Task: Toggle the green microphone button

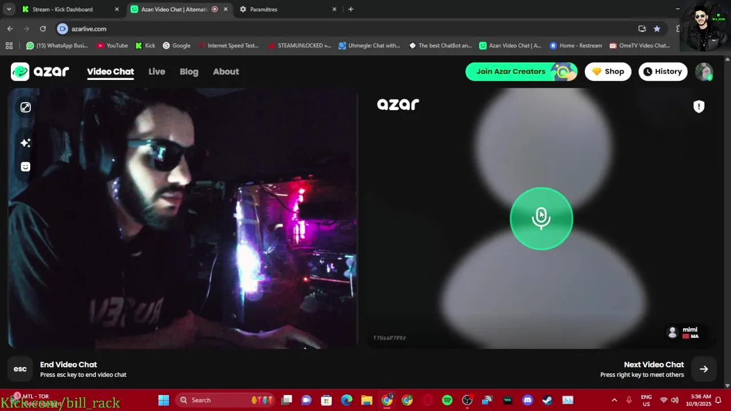Action: (x=541, y=219)
